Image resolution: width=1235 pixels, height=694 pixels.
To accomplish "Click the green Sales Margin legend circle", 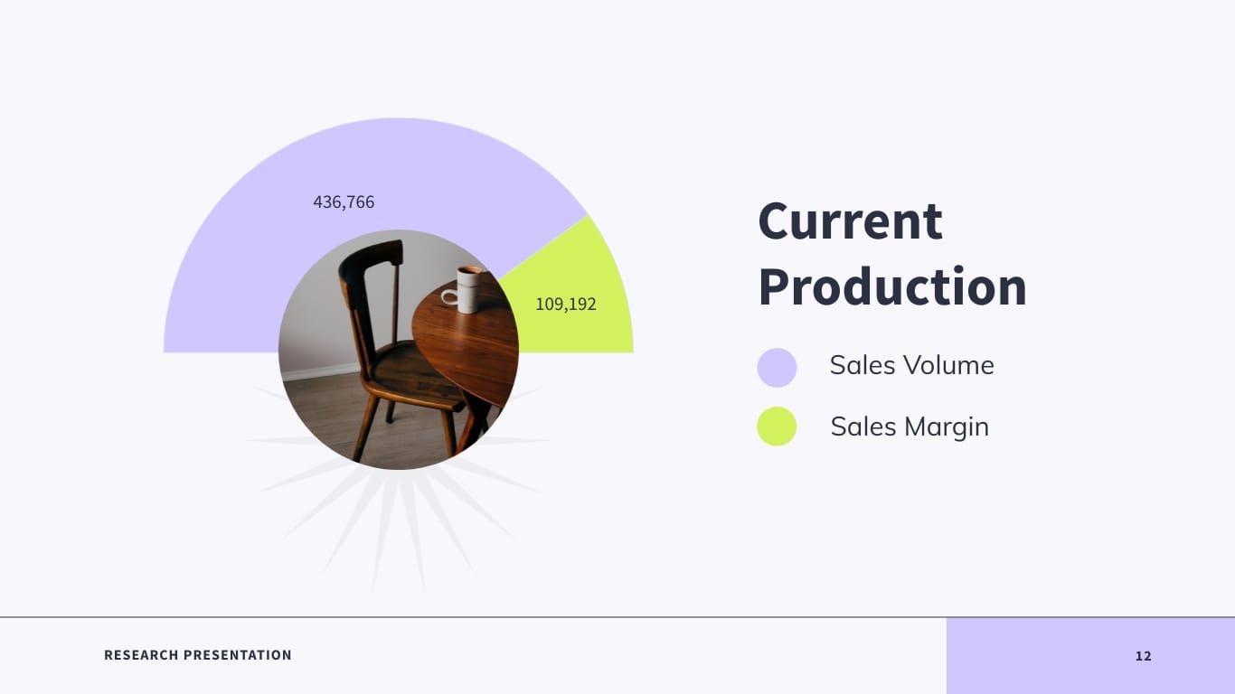I will [x=777, y=427].
